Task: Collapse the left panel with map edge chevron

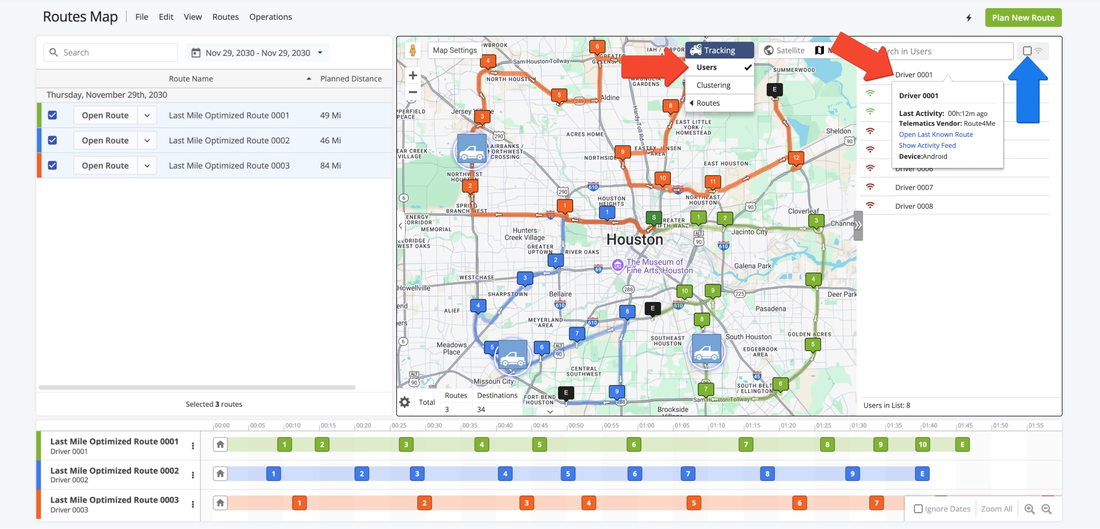Action: tap(400, 226)
